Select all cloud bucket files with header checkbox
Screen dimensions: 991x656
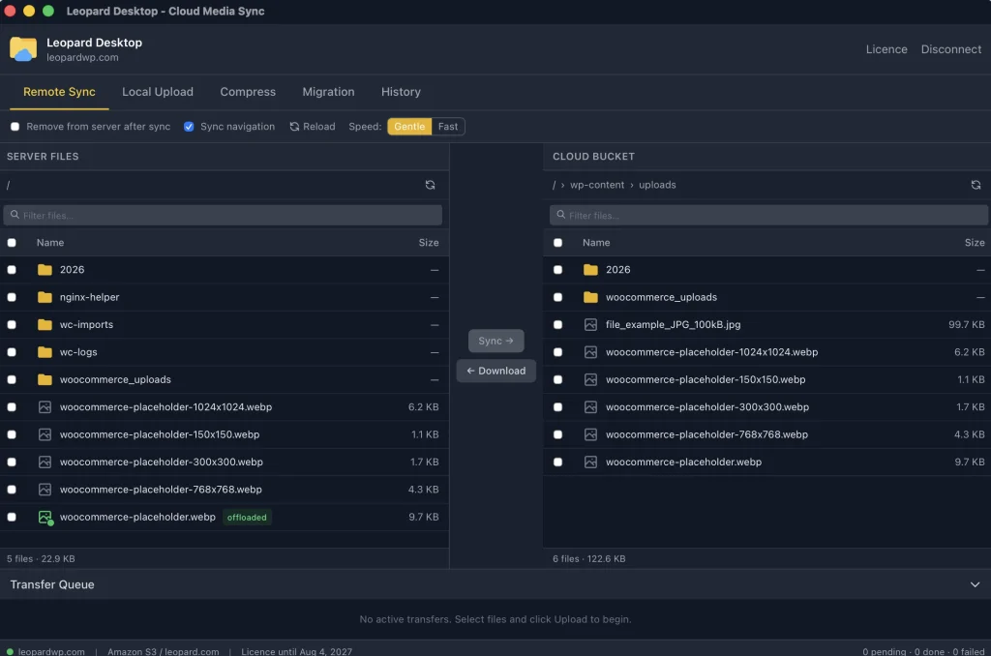click(557, 243)
